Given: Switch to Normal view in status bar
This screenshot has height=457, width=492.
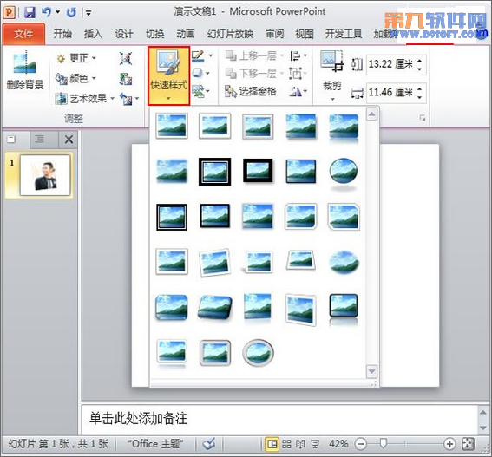Looking at the screenshot, I should (x=272, y=444).
